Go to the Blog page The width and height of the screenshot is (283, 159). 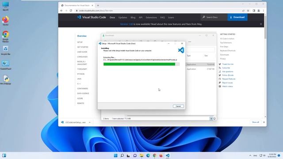tap(133, 18)
